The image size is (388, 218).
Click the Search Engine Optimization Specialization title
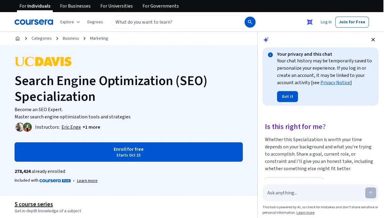pos(111,89)
